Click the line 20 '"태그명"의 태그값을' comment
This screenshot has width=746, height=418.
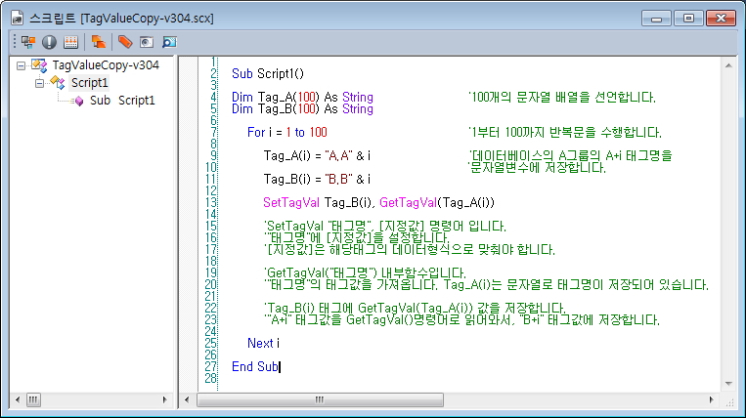click(486, 284)
